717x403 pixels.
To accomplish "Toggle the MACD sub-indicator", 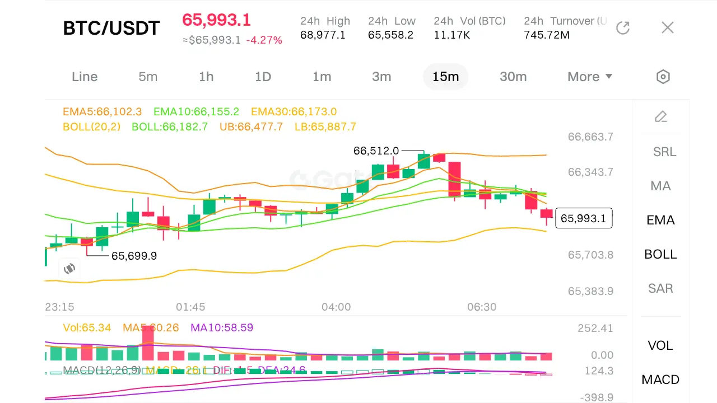I will pyautogui.click(x=660, y=379).
